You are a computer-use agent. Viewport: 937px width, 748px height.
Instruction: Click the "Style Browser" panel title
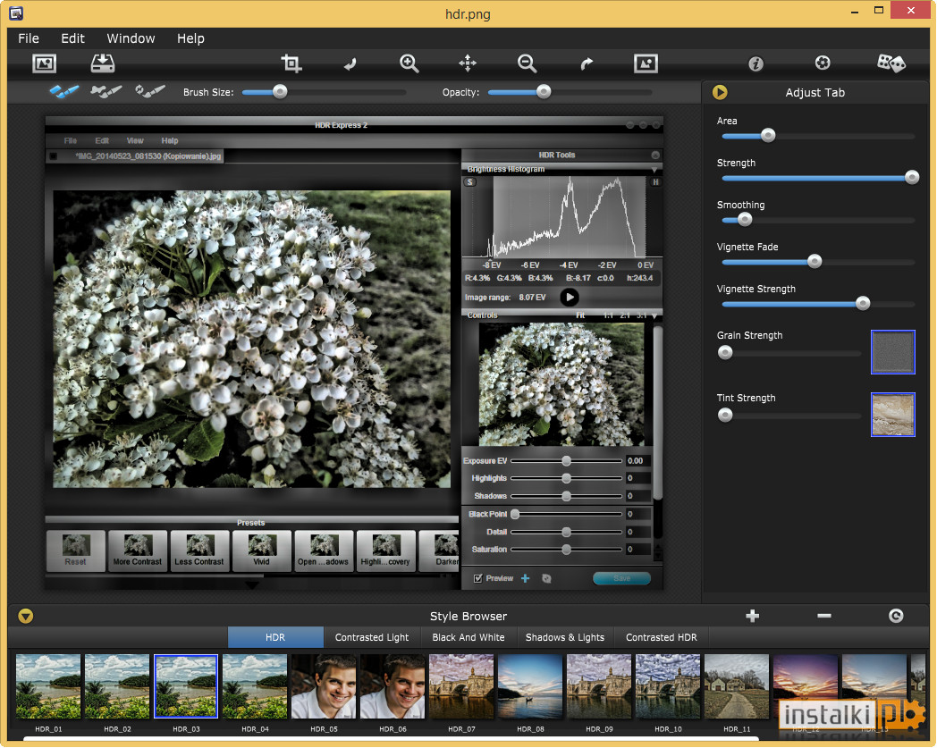468,616
